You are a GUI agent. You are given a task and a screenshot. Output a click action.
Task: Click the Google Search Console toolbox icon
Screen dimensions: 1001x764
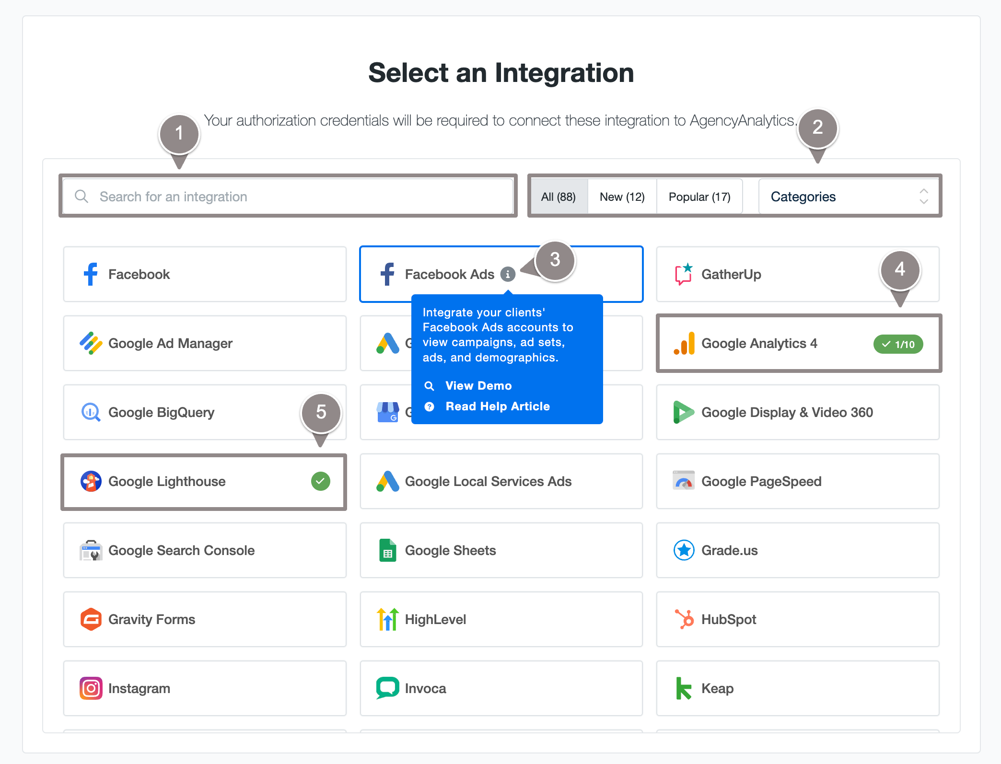(91, 550)
